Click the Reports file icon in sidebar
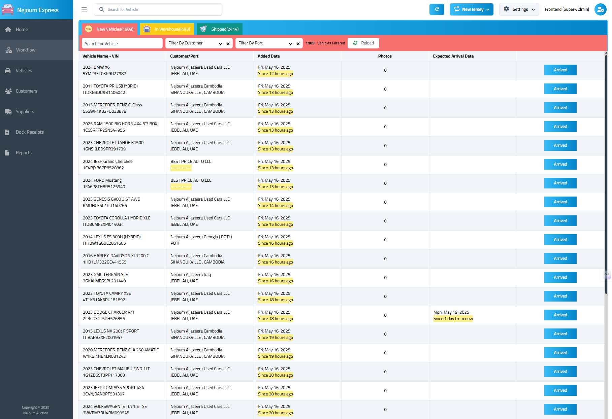Image resolution: width=612 pixels, height=419 pixels. pos(7,153)
